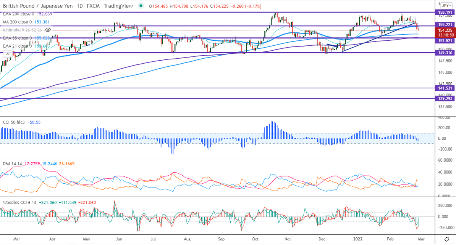The height and width of the screenshot is (245, 456).
Task: Click the 137.500 tick on price scale
Action: 445,107
